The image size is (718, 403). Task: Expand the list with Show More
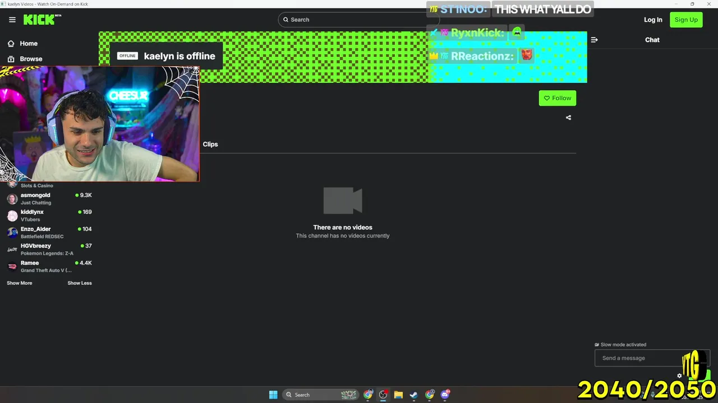pyautogui.click(x=20, y=283)
